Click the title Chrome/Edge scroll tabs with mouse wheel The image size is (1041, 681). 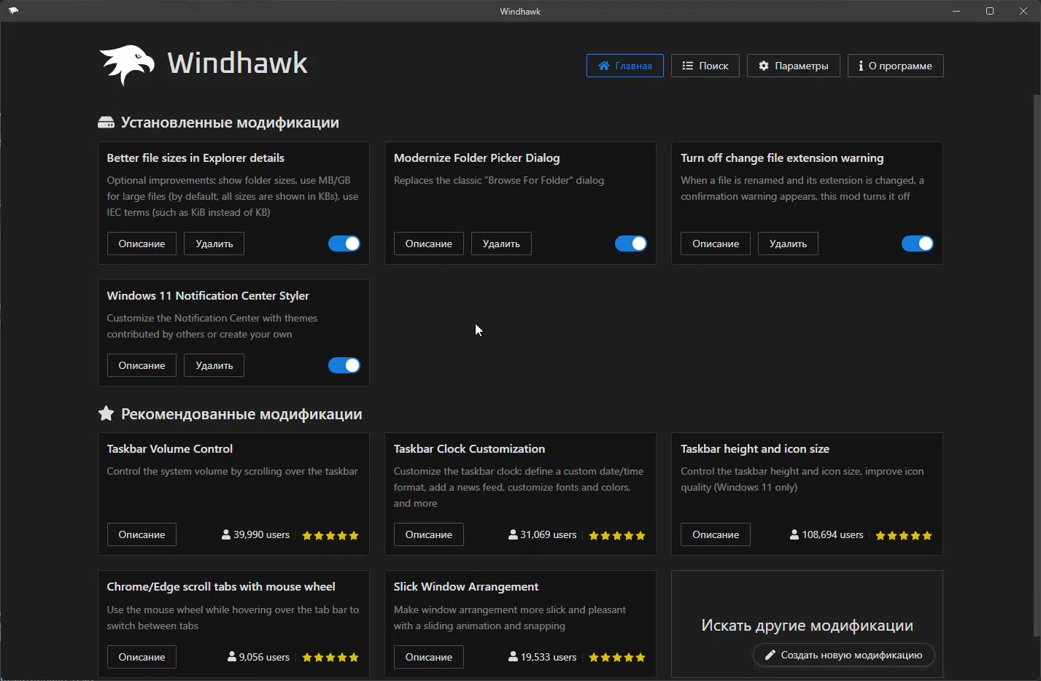(221, 586)
